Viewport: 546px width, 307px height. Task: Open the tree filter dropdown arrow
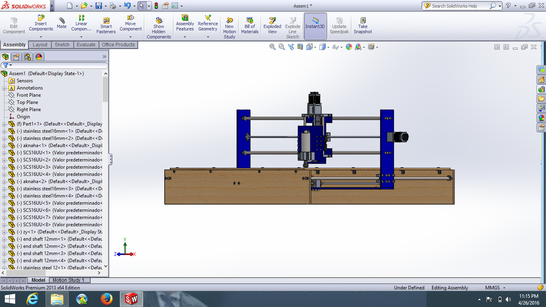click(11, 65)
